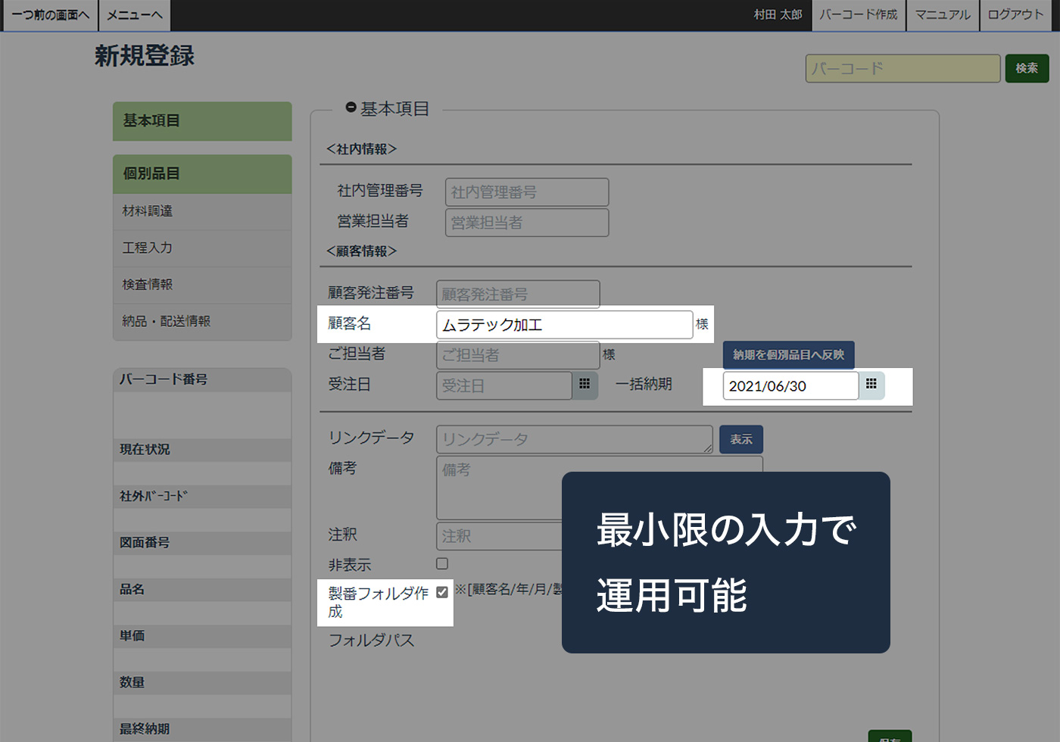1060x742 pixels.
Task: Select 個別品目 in the sidebar
Action: click(202, 174)
